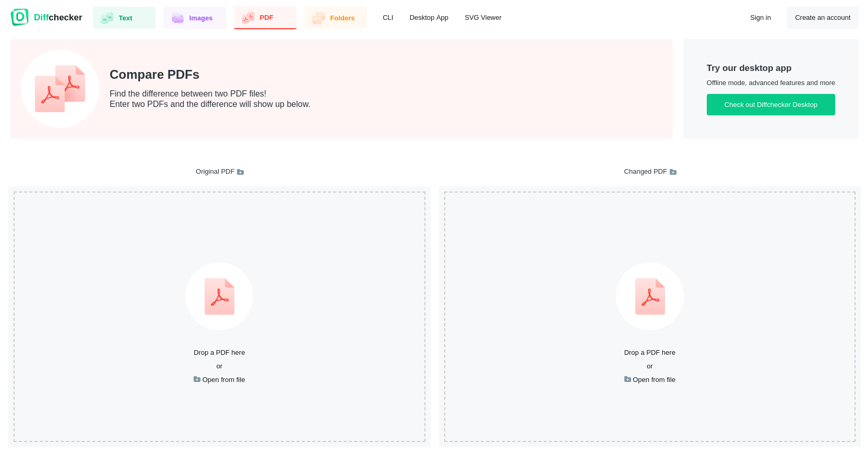Click the PDF tab file icon
Screen dimensions: 866x455
[248, 18]
